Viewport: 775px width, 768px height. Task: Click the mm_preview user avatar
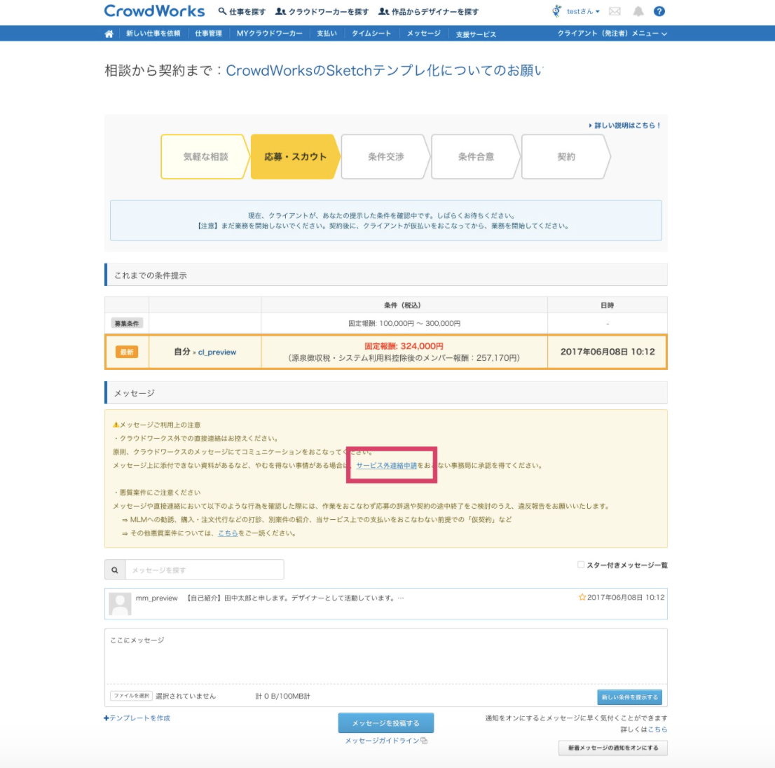coord(121,603)
